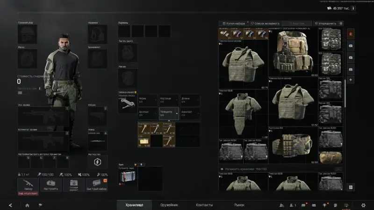Select the key card item showing 1/30 uses
The image size is (374, 210).
[144, 141]
